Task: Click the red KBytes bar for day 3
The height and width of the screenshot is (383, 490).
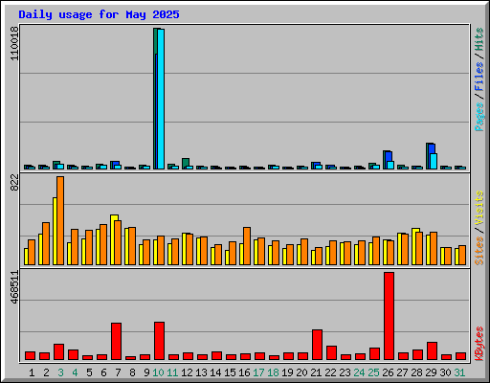Action: click(58, 352)
